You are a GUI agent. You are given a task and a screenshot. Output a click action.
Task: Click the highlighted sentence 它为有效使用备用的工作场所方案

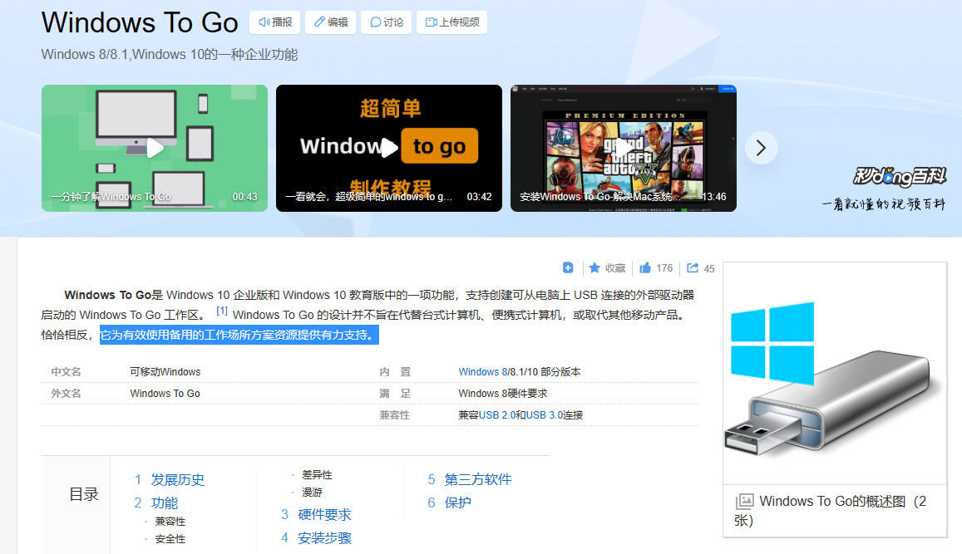[239, 336]
